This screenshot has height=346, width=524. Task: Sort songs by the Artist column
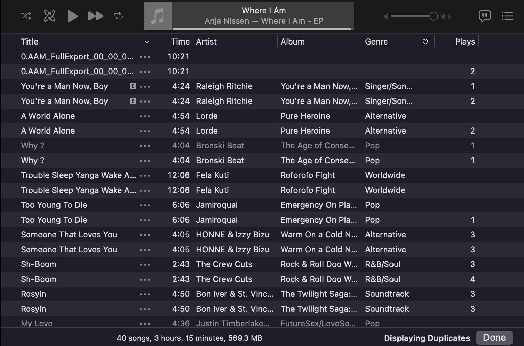(x=206, y=42)
